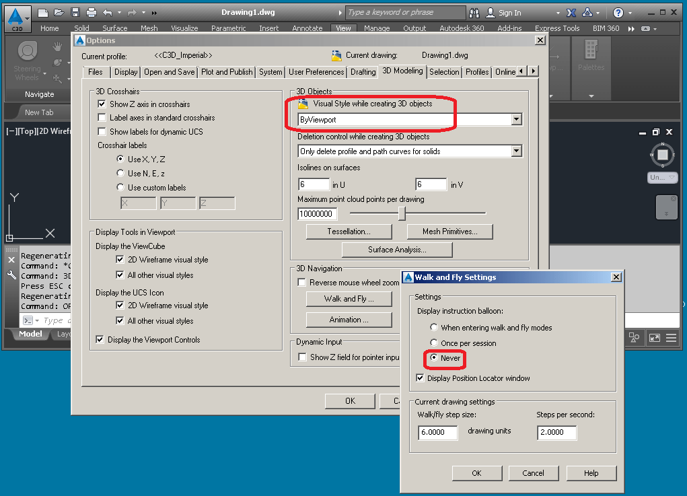This screenshot has height=496, width=687.
Task: Close the navigation bar with its small X
Action: pyautogui.click(x=674, y=199)
